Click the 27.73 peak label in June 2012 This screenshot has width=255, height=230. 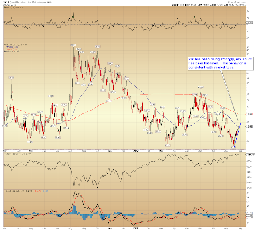pyautogui.click(x=201, y=87)
